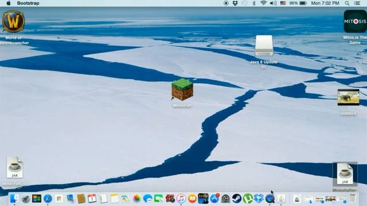Open the 96% battery status menu
367x206 pixels.
pyautogui.click(x=298, y=3)
